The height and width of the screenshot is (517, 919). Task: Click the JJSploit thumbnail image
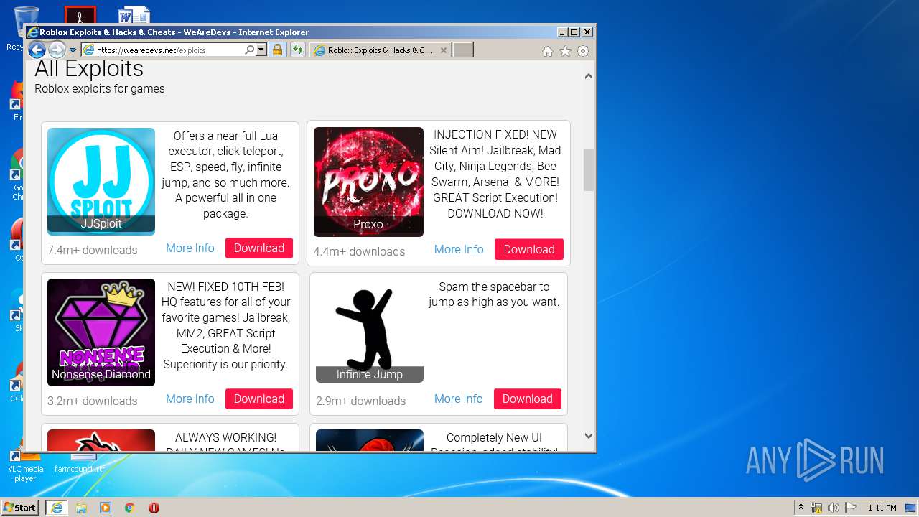click(x=101, y=182)
